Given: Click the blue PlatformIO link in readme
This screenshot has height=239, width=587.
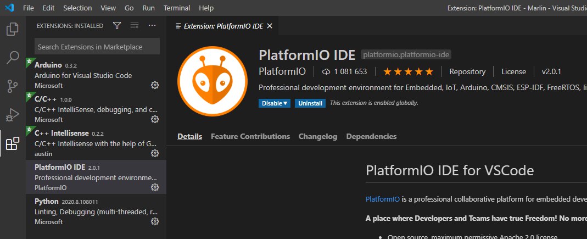Looking at the screenshot, I should point(383,199).
